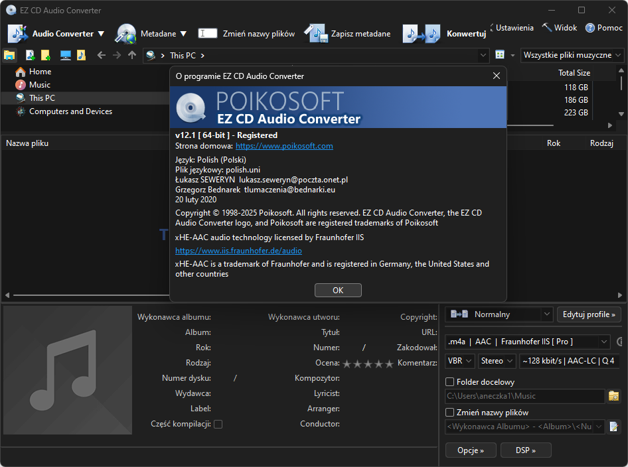Browse for destination folder icon
The image size is (628, 467).
click(613, 396)
